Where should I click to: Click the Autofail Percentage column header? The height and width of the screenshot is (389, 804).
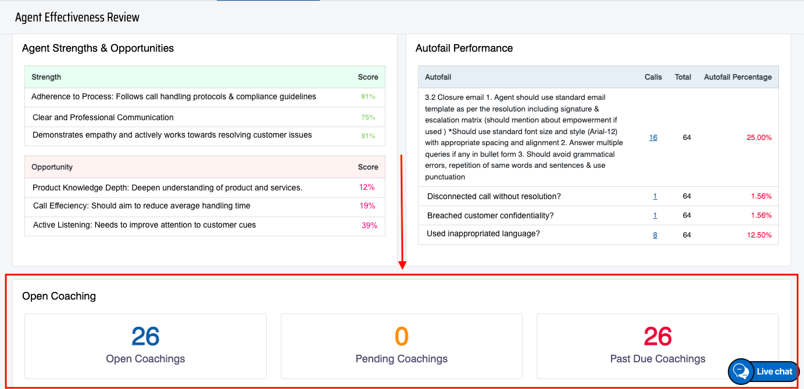pyautogui.click(x=738, y=77)
